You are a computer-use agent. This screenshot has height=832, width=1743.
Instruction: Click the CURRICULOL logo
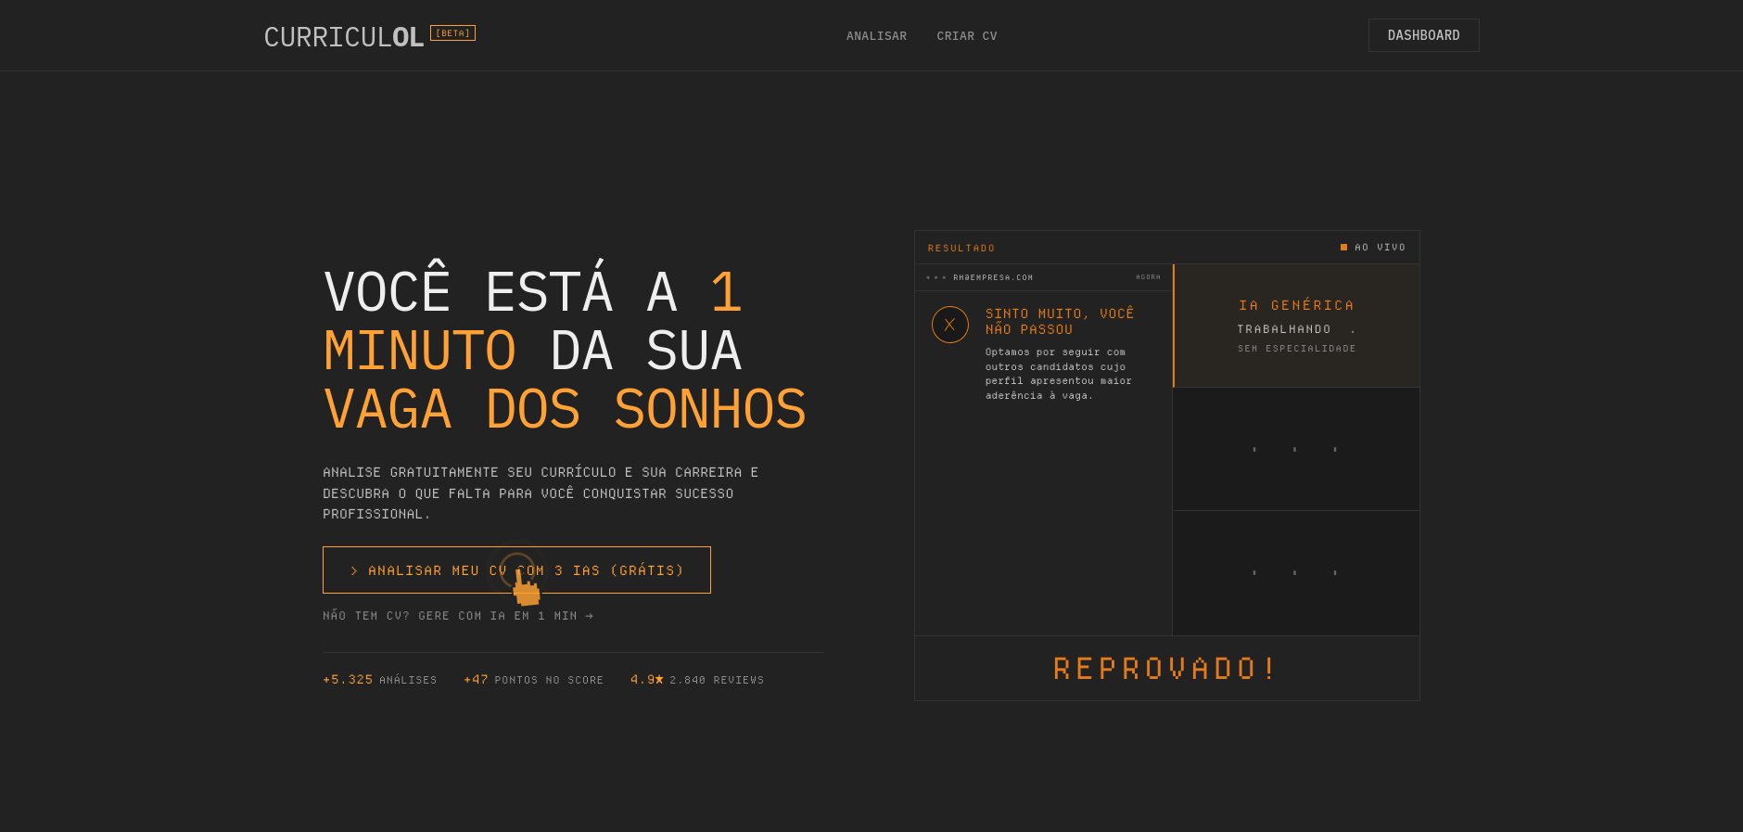pos(344,37)
